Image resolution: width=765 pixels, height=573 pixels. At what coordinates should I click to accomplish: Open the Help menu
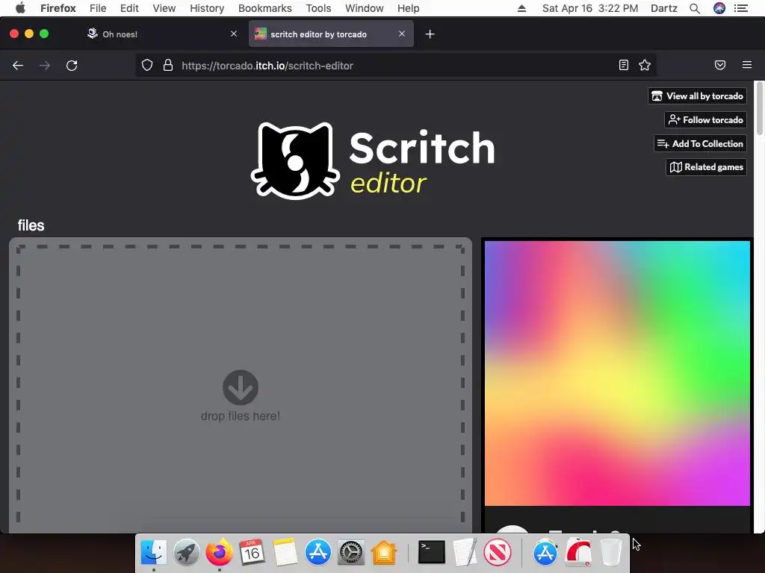(x=409, y=8)
